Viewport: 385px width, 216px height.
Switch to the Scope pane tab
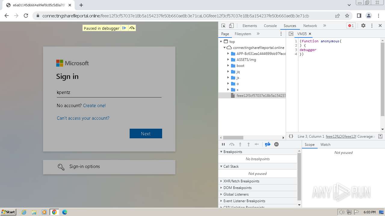(310, 145)
